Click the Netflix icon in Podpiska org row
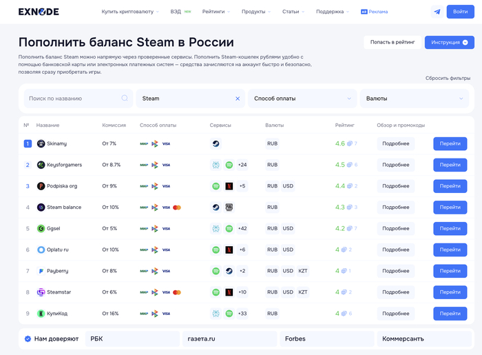Screen dimensions: 482x355 click(229, 186)
